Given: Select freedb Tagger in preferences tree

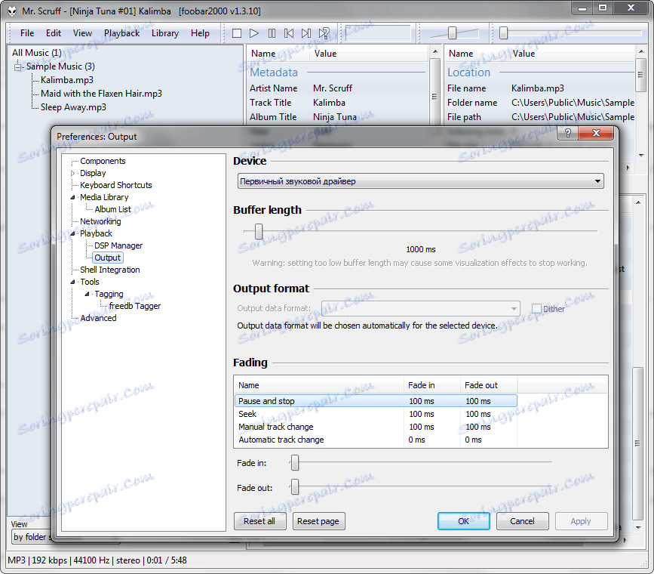Looking at the screenshot, I should [135, 306].
